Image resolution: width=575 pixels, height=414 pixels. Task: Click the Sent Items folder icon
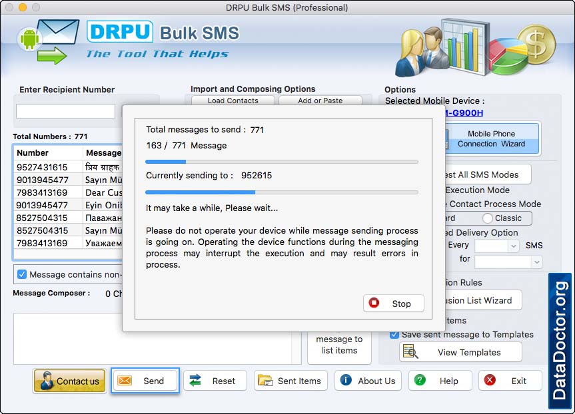(x=265, y=380)
